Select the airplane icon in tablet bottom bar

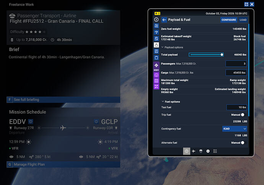pos(194,151)
